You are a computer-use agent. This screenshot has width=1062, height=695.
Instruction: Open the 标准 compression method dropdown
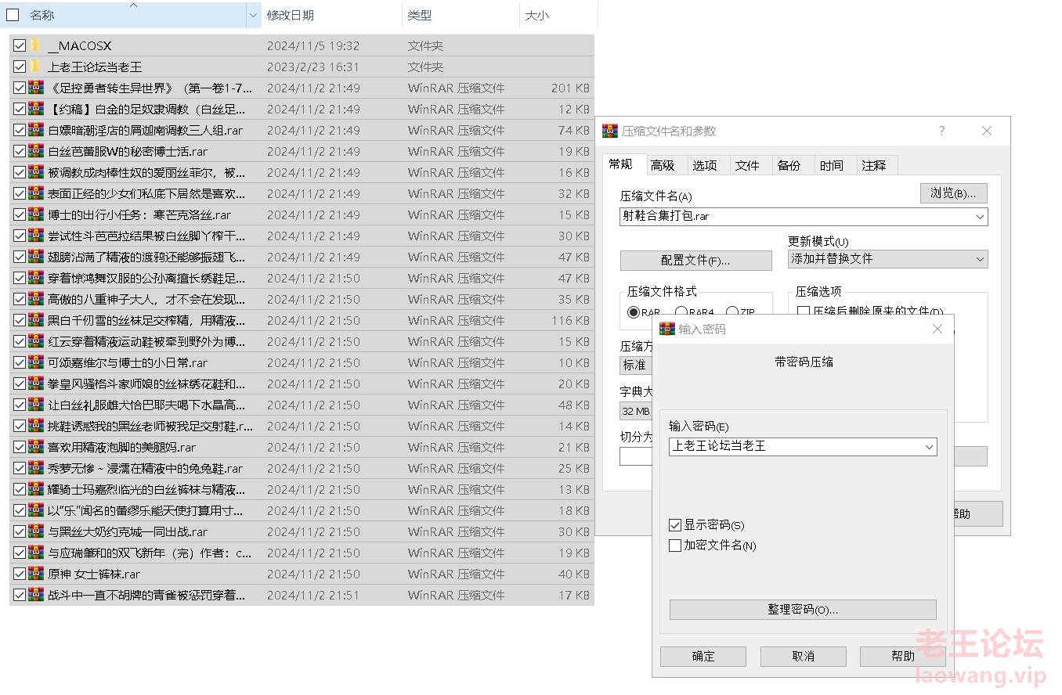(x=635, y=365)
